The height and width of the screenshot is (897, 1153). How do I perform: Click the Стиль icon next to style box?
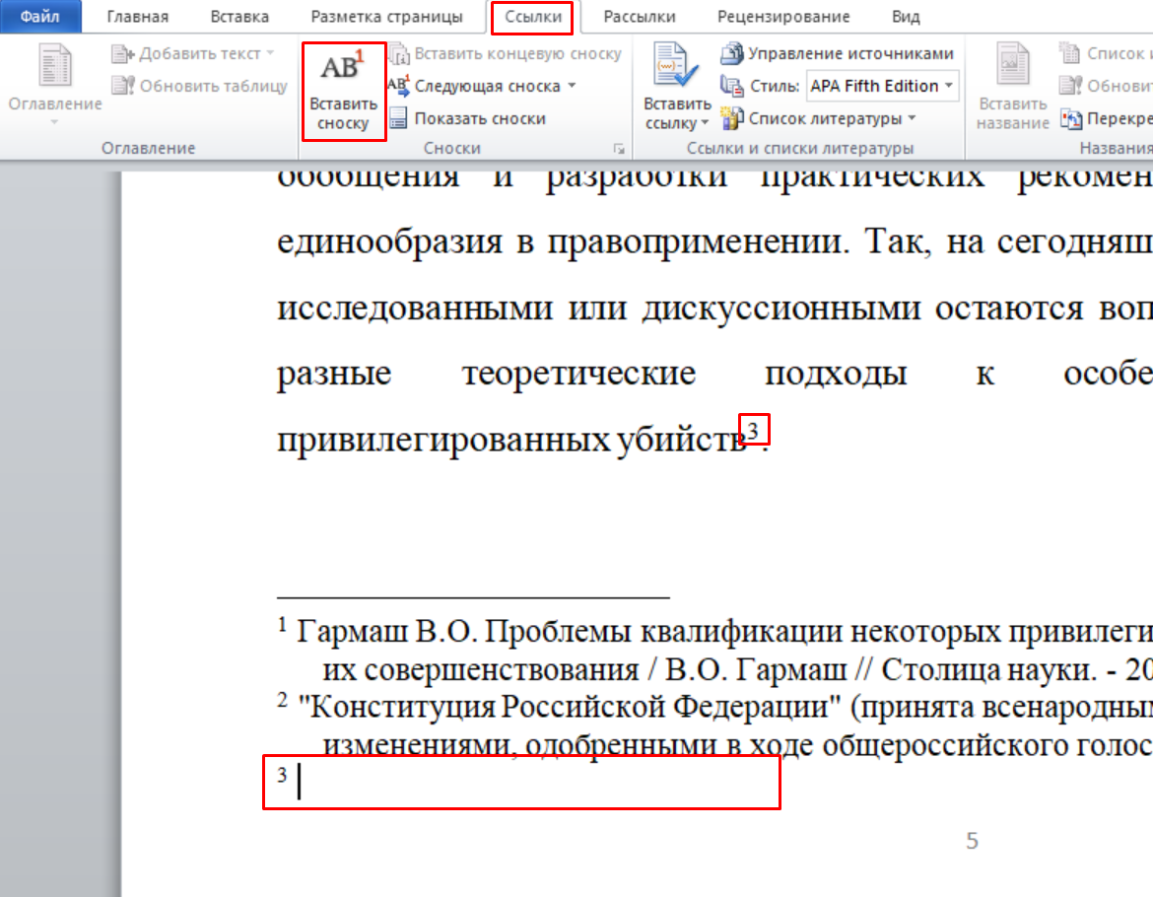731,86
